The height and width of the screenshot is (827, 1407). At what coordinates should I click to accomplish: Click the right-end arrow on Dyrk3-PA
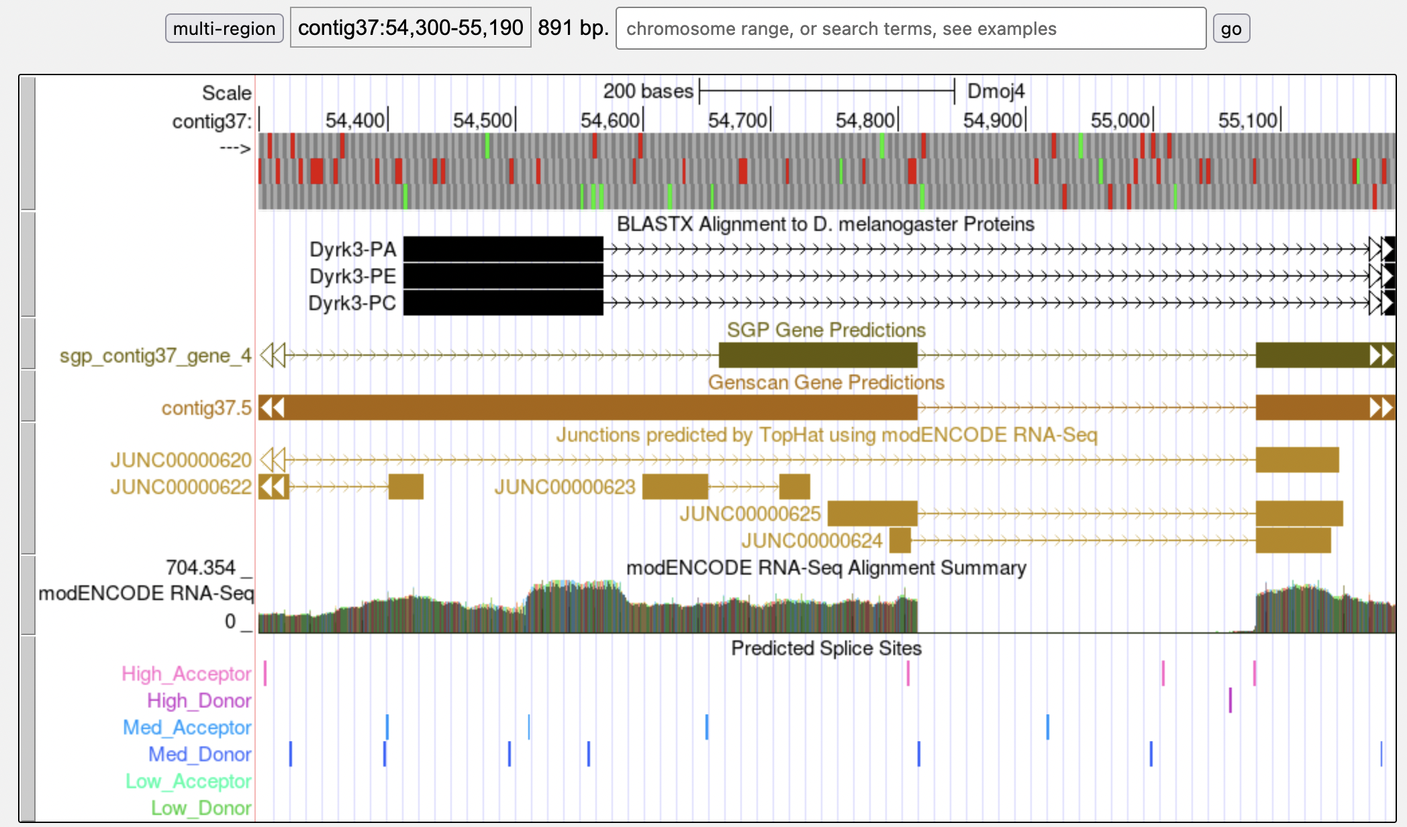1382,249
